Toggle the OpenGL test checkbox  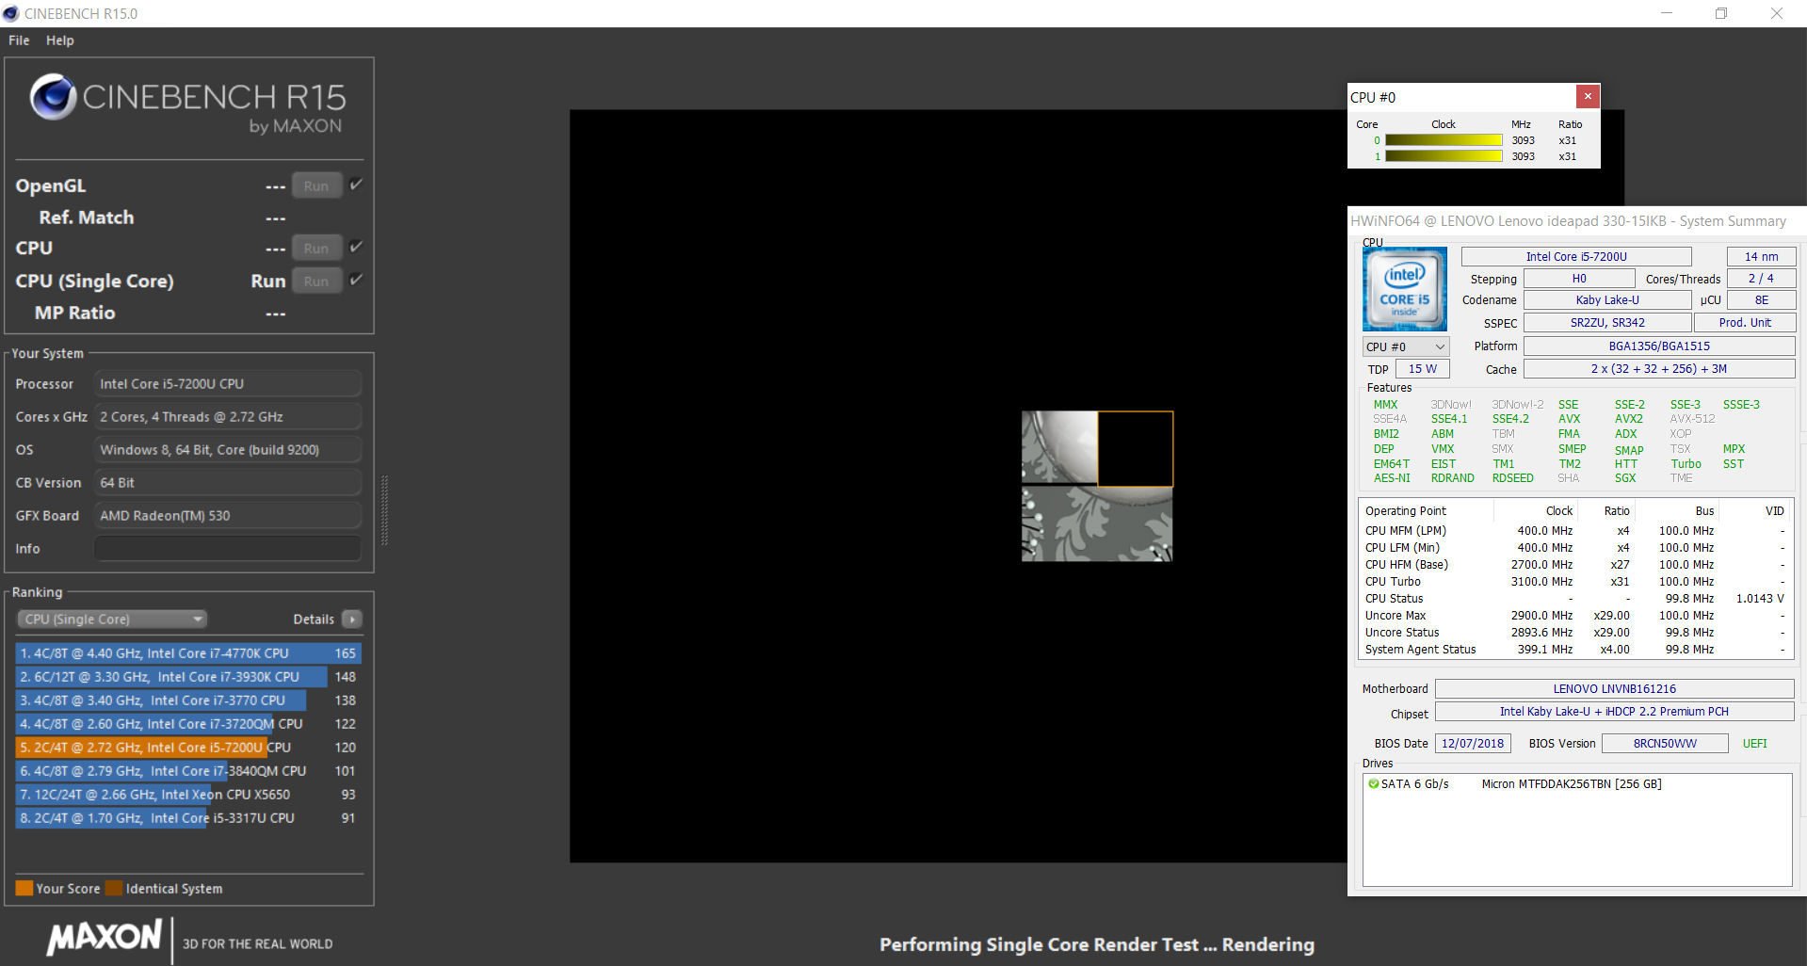pos(356,185)
